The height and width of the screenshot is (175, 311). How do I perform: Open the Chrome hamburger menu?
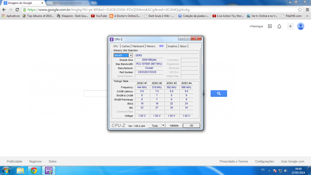click(307, 10)
